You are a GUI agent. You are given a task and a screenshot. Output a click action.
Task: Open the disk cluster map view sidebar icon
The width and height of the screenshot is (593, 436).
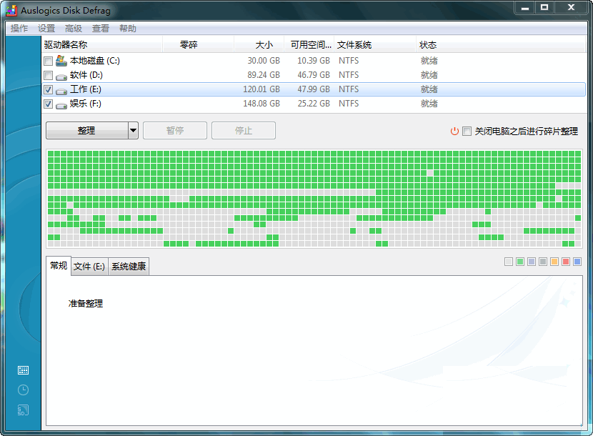23,370
